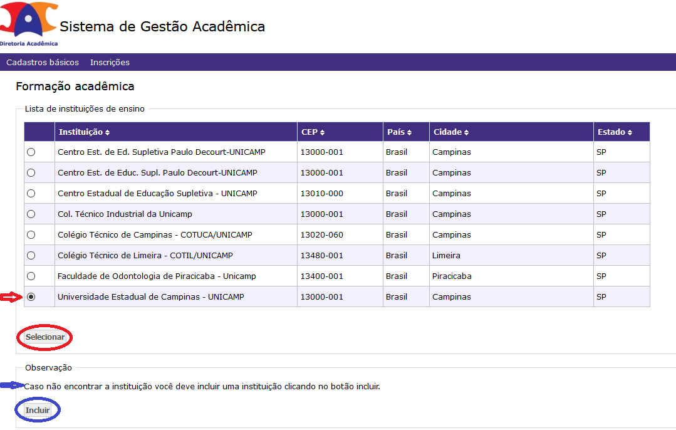676x430 pixels.
Task: Click the Lista de instituições de ensino legend
Action: click(x=85, y=109)
